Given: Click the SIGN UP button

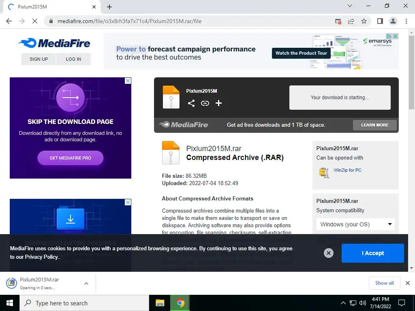Looking at the screenshot, I should [x=39, y=59].
